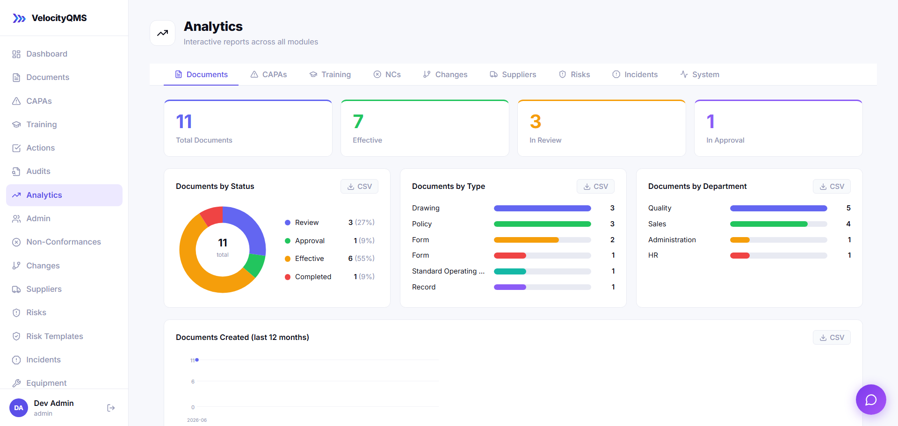
Task: Click the Analytics header trend icon
Action: [162, 33]
